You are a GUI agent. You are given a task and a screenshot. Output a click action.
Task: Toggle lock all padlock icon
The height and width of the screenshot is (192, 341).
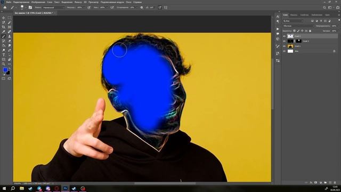pos(310,31)
